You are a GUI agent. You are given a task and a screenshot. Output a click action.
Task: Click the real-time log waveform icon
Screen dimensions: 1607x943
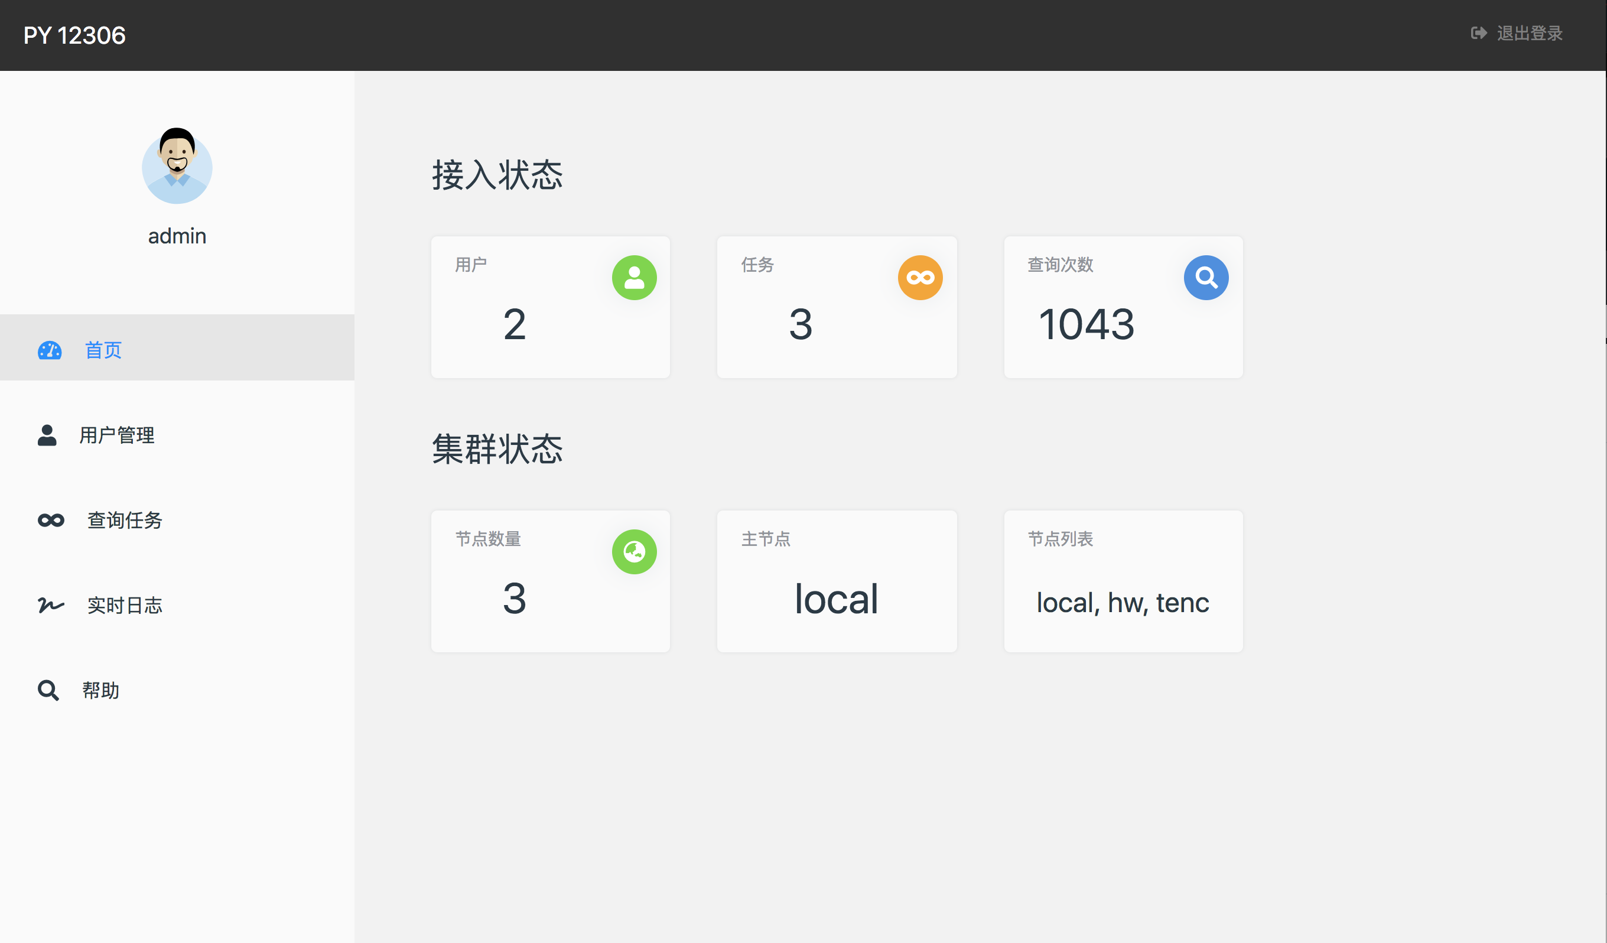point(48,605)
